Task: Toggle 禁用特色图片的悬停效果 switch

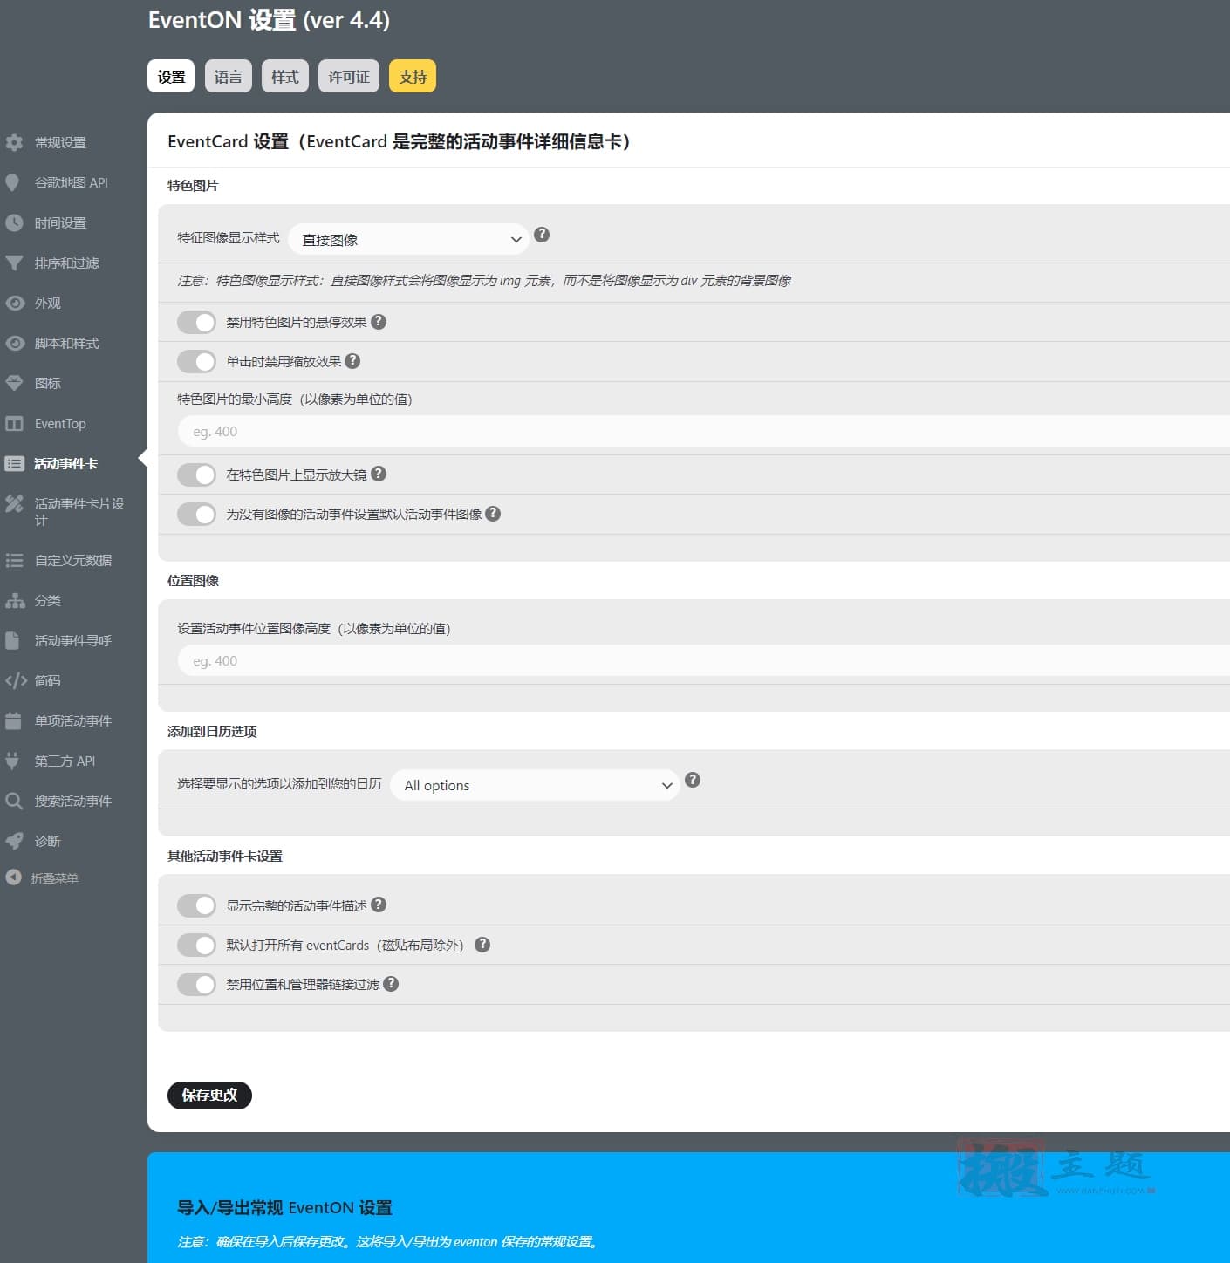Action: (x=196, y=322)
